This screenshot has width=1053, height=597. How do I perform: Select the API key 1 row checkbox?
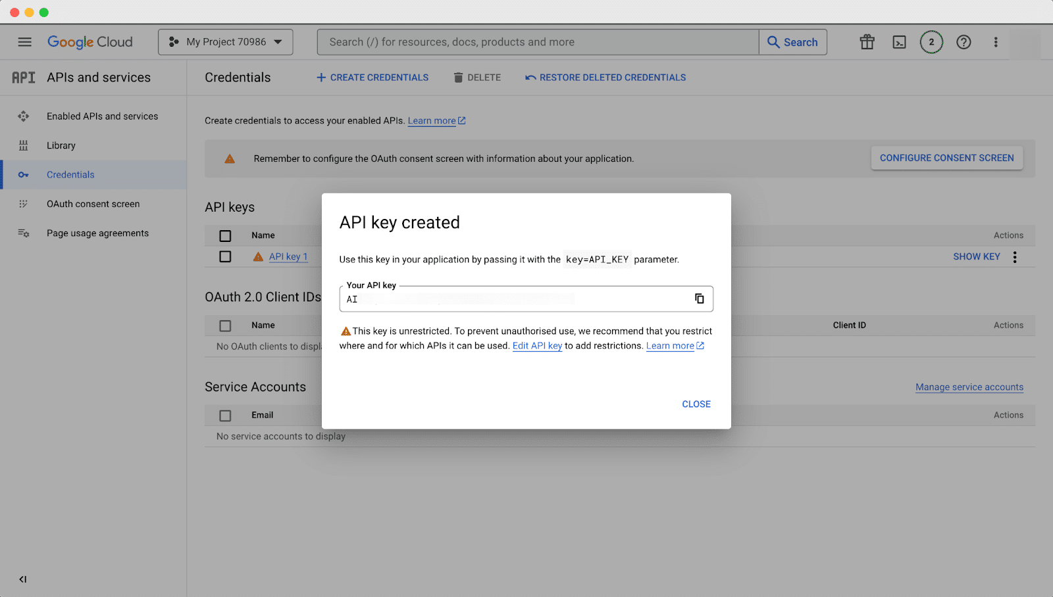225,256
